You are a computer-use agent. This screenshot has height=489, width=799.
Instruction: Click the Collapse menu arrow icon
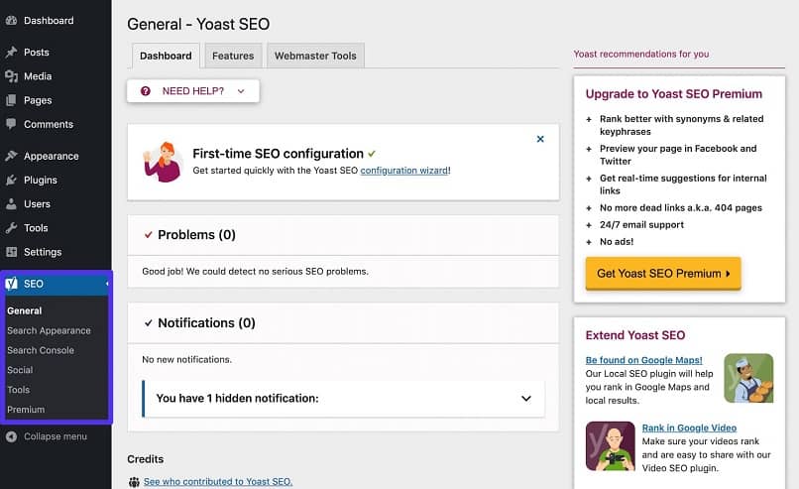(x=11, y=436)
